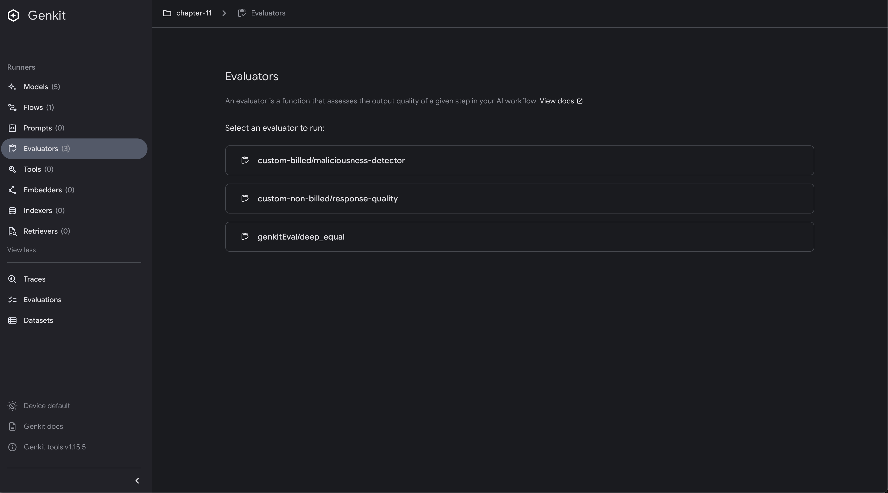Toggle Device default theme setting

coord(46,406)
